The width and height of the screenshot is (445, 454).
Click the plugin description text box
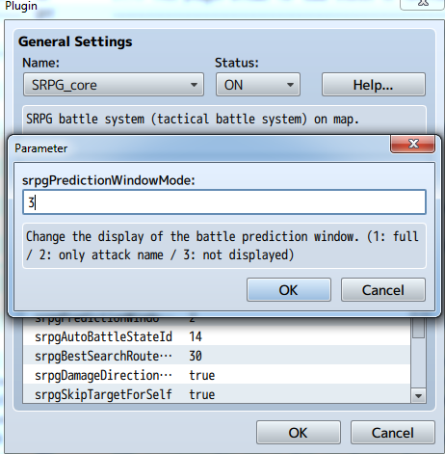(x=224, y=120)
